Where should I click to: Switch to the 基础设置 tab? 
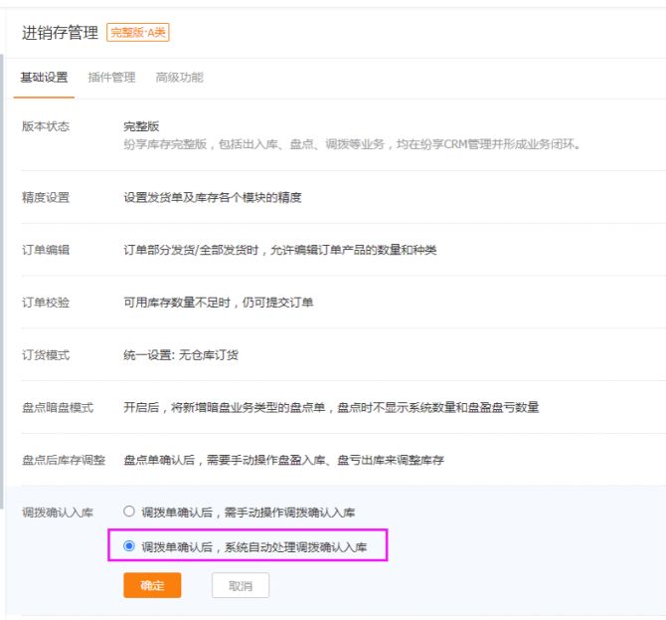tap(44, 78)
